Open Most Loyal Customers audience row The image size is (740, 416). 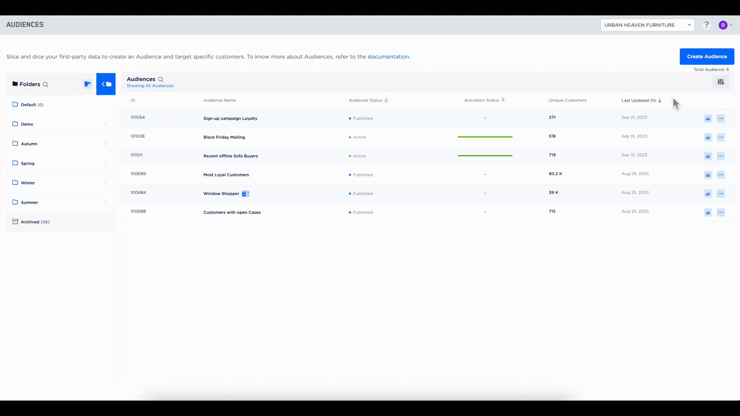[226, 175]
